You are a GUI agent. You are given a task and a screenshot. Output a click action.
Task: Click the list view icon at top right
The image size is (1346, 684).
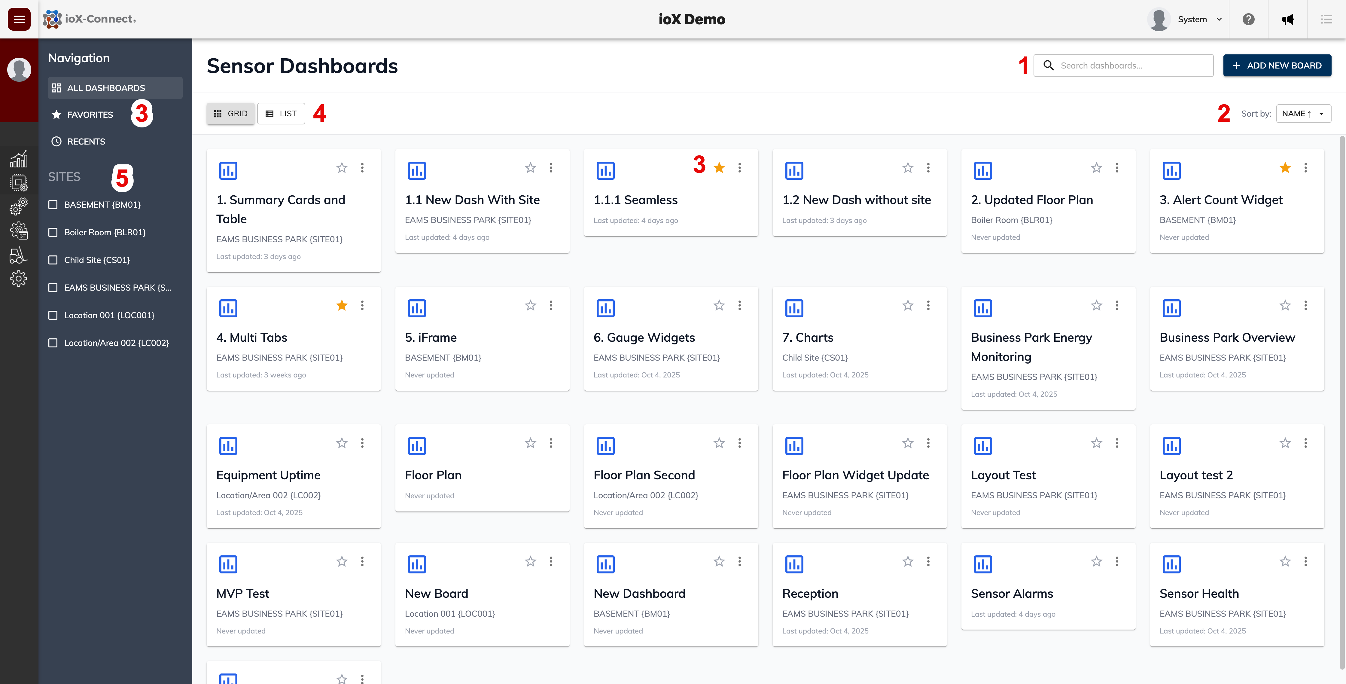[x=1327, y=19]
